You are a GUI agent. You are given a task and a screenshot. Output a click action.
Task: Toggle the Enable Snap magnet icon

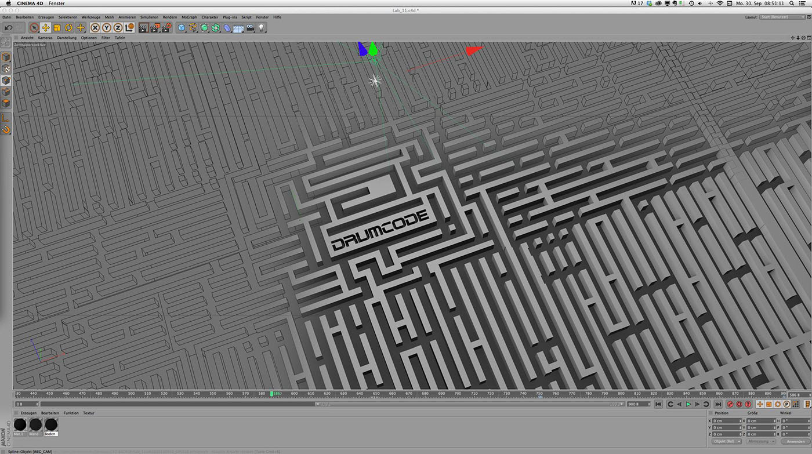6,129
